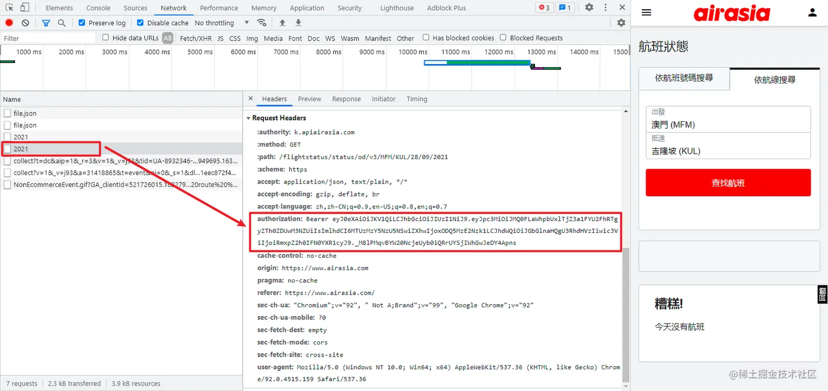Filter by Manifest requests

pos(378,38)
